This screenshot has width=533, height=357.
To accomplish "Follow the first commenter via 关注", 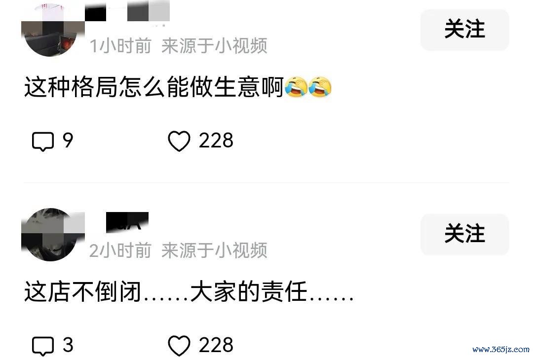I will (465, 30).
